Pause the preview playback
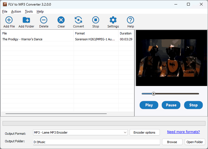208x149 pixels. tap(171, 105)
